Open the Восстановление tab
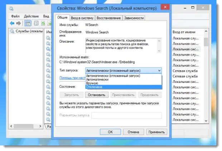Screen dimensions: 222x151 pyautogui.click(x=109, y=18)
